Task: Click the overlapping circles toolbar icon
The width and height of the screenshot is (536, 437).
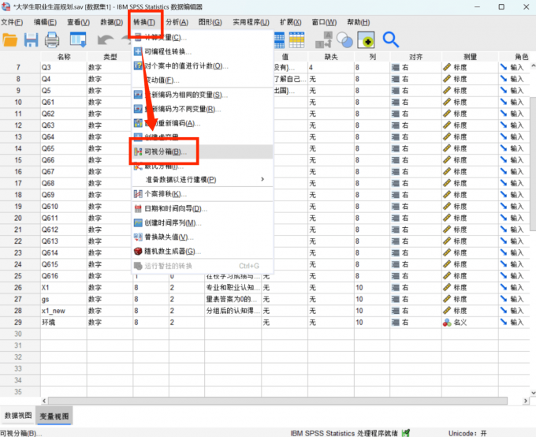Action: click(x=344, y=40)
